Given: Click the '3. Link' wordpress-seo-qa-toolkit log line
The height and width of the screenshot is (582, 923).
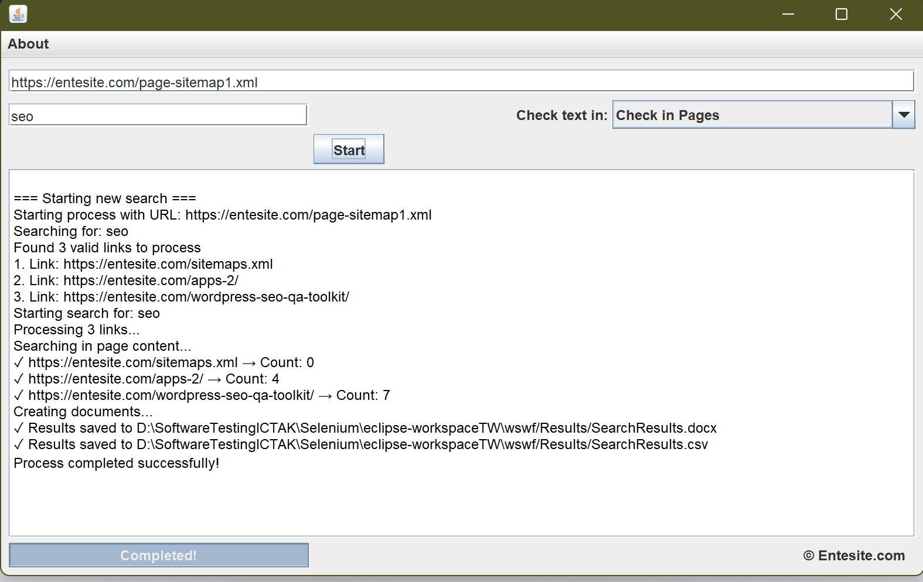Looking at the screenshot, I should point(181,297).
